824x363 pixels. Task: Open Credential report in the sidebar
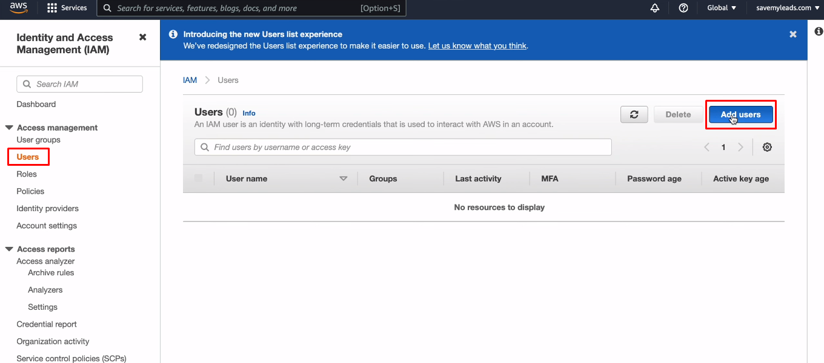coord(47,324)
